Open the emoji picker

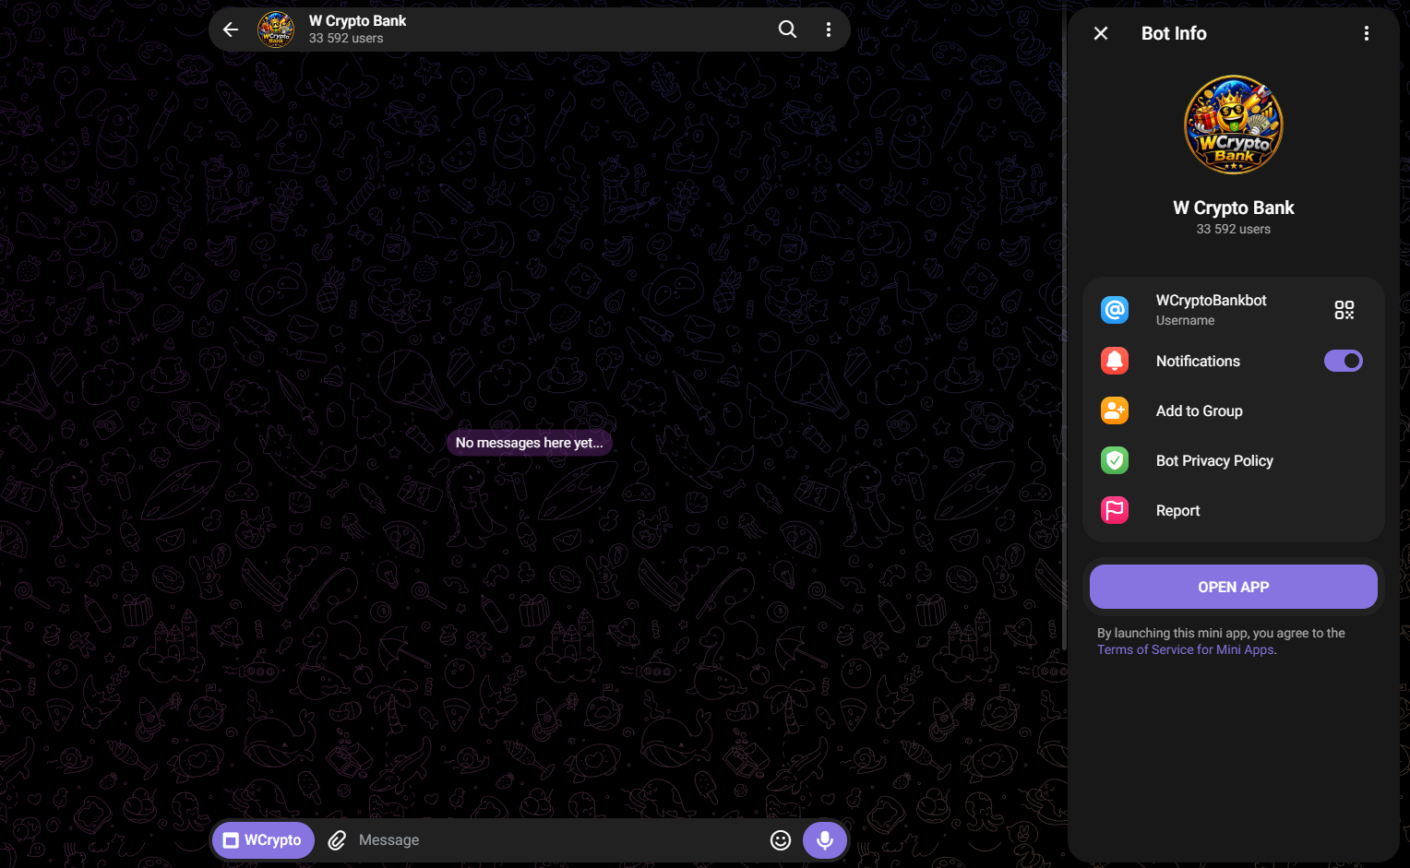(781, 840)
